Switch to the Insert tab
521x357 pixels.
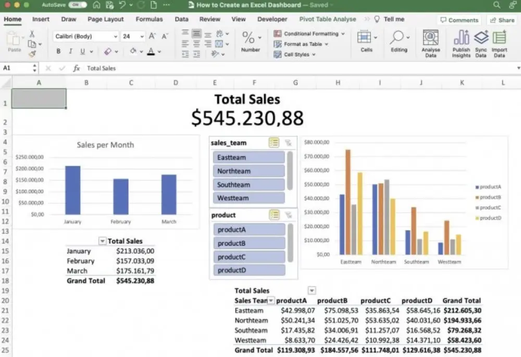click(41, 19)
